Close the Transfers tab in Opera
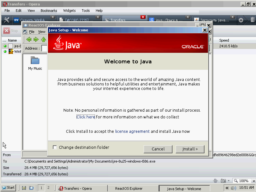This screenshot has width=256, height=192. coord(143,17)
